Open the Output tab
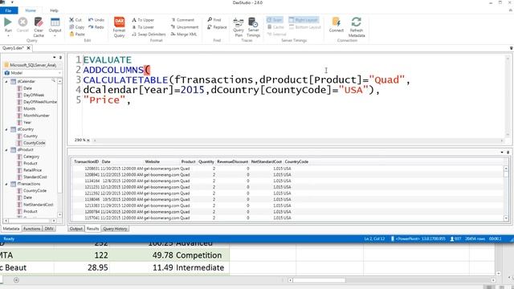 76,229
